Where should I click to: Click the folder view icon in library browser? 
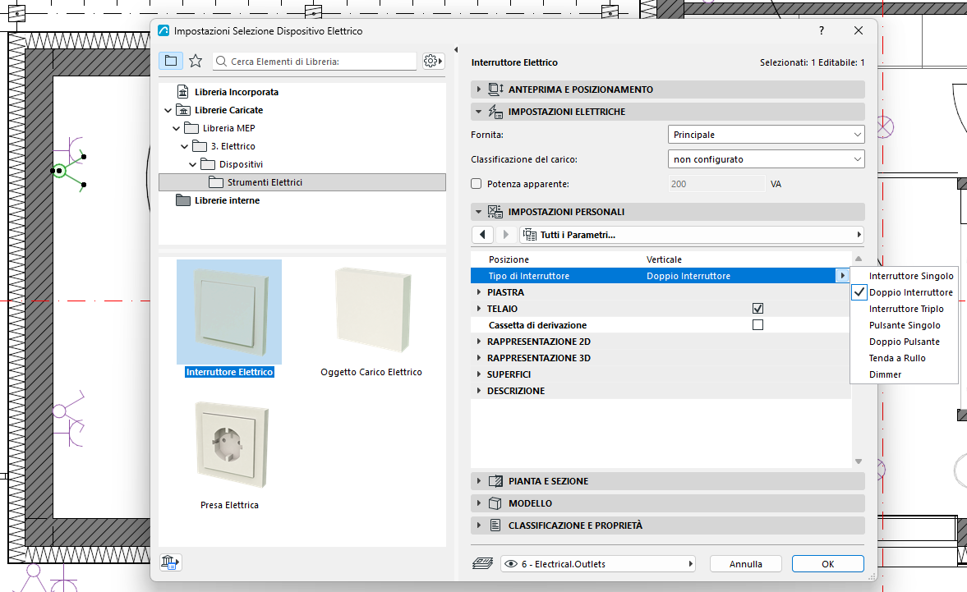pos(171,61)
